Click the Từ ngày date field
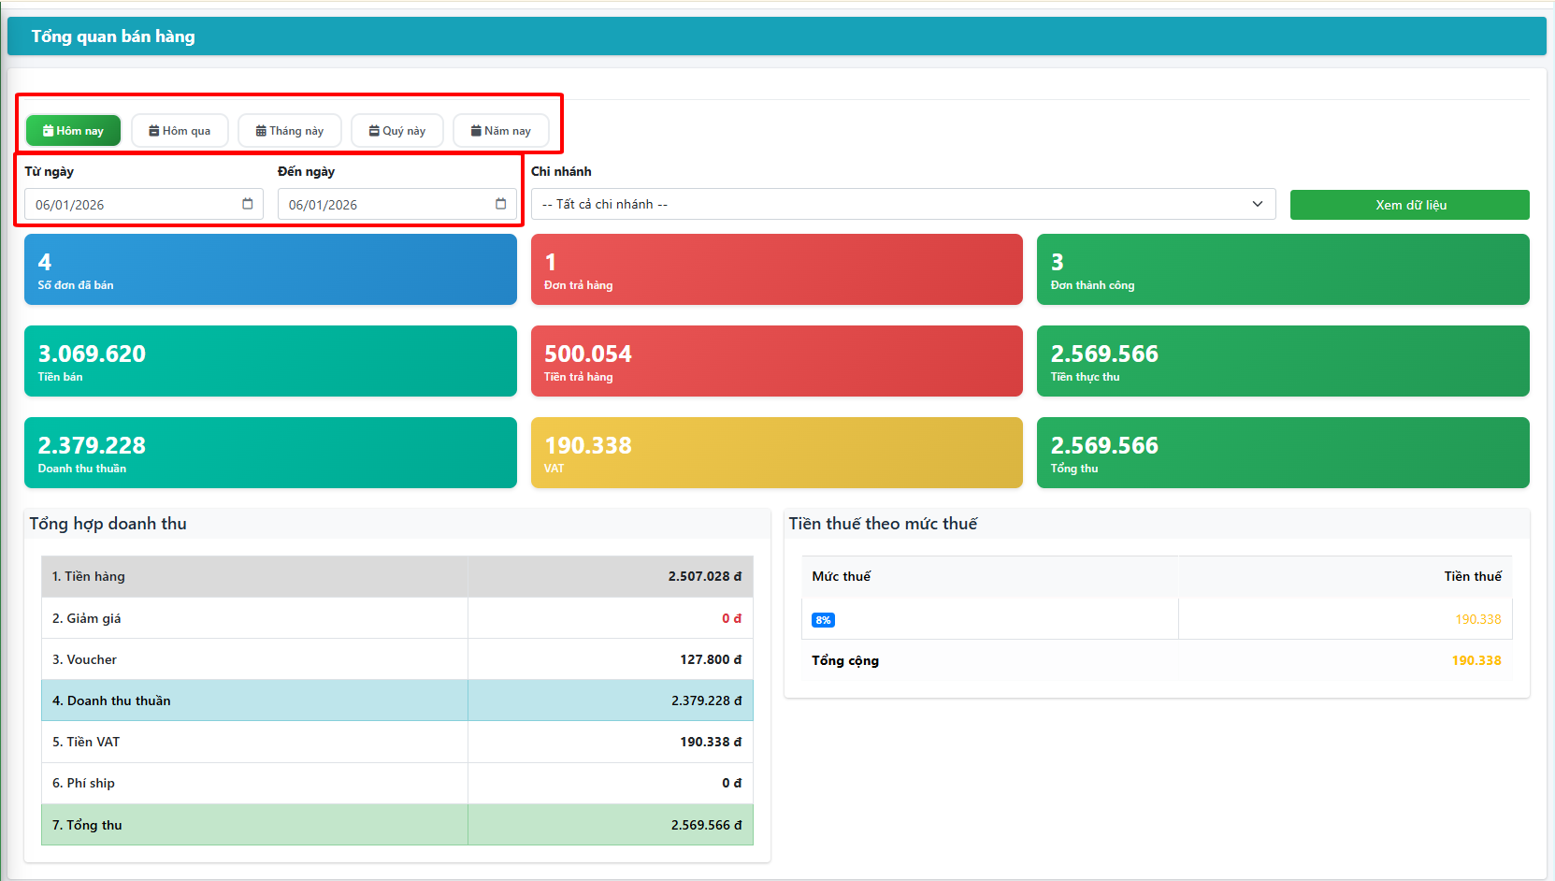1555x881 pixels. click(131, 205)
